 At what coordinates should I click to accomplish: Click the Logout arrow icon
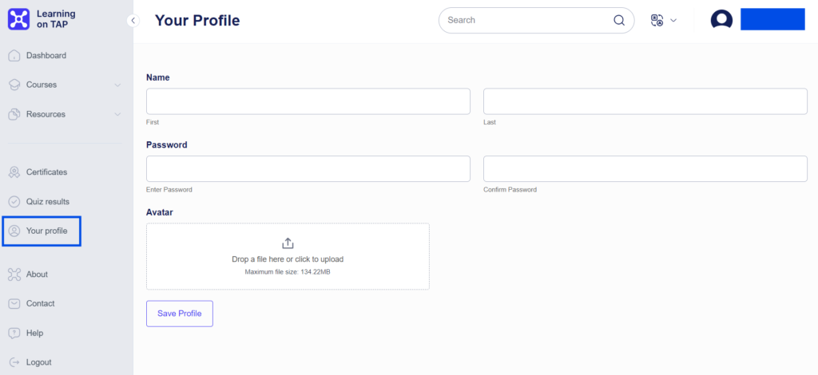click(14, 362)
